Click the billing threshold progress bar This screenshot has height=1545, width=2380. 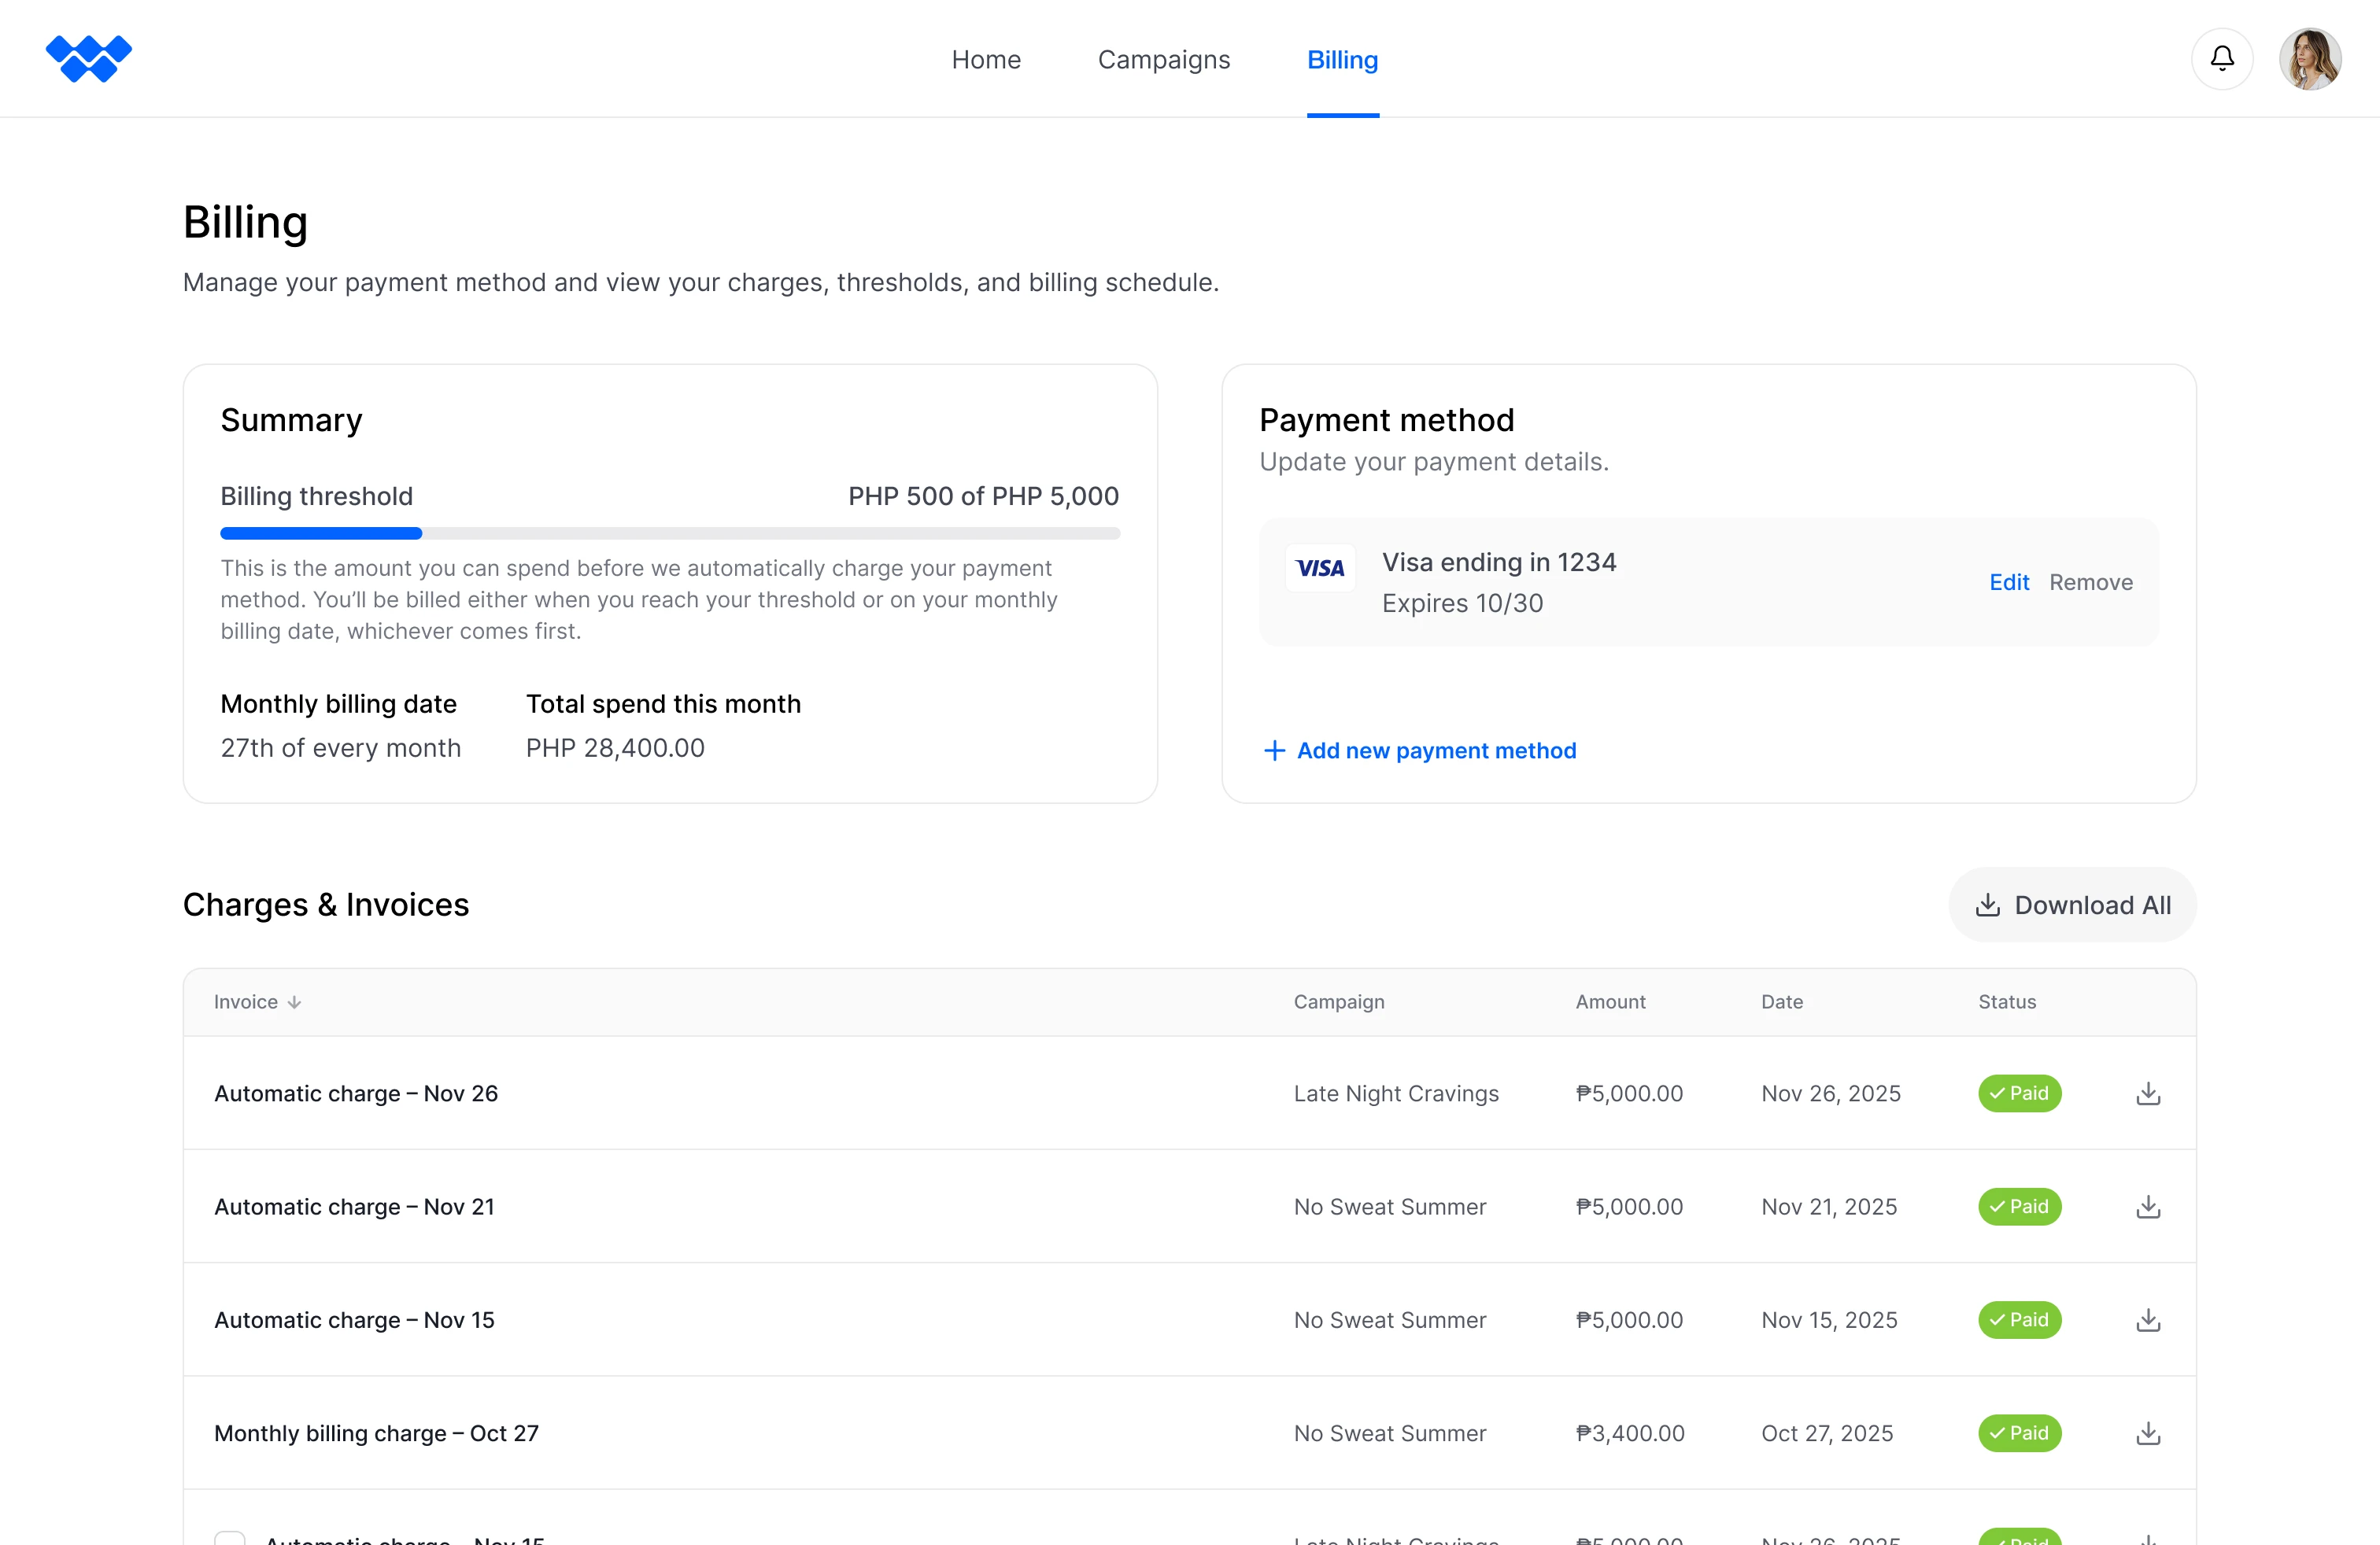(670, 533)
